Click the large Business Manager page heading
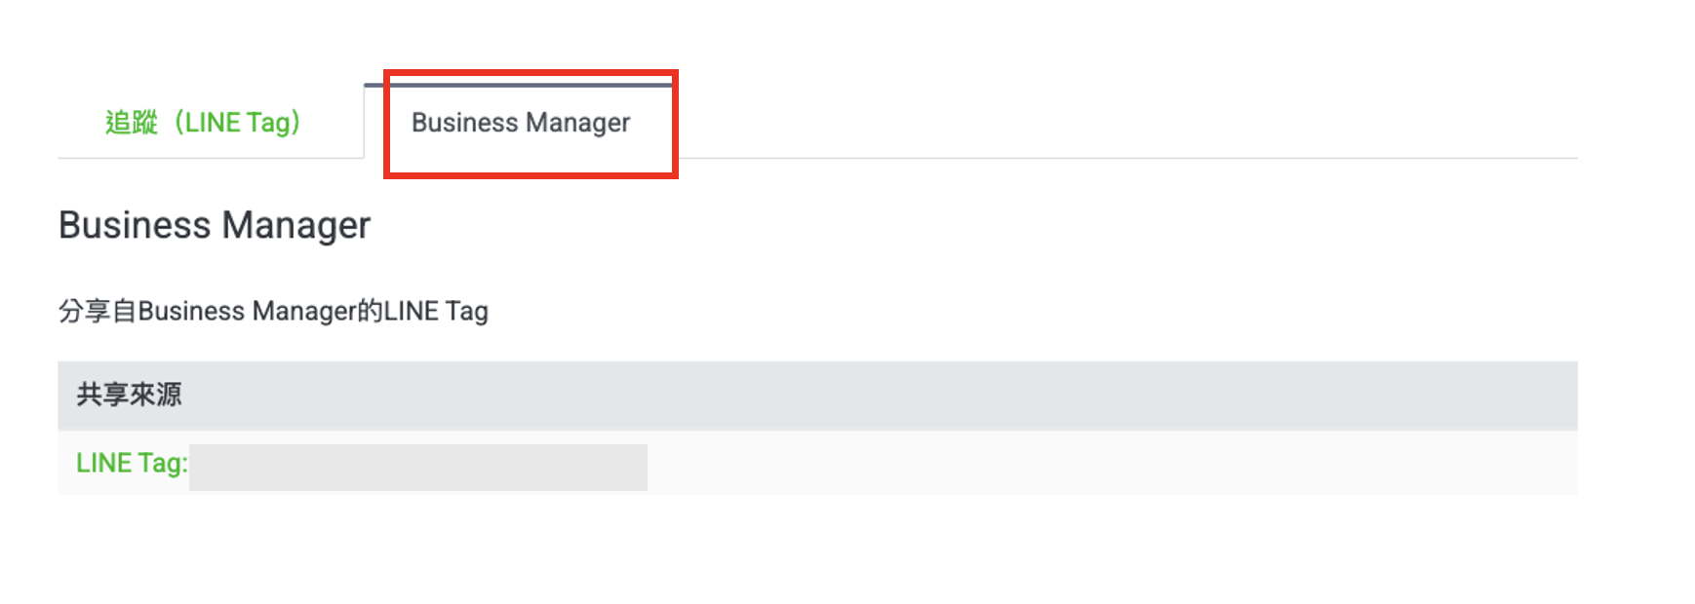 (x=215, y=225)
